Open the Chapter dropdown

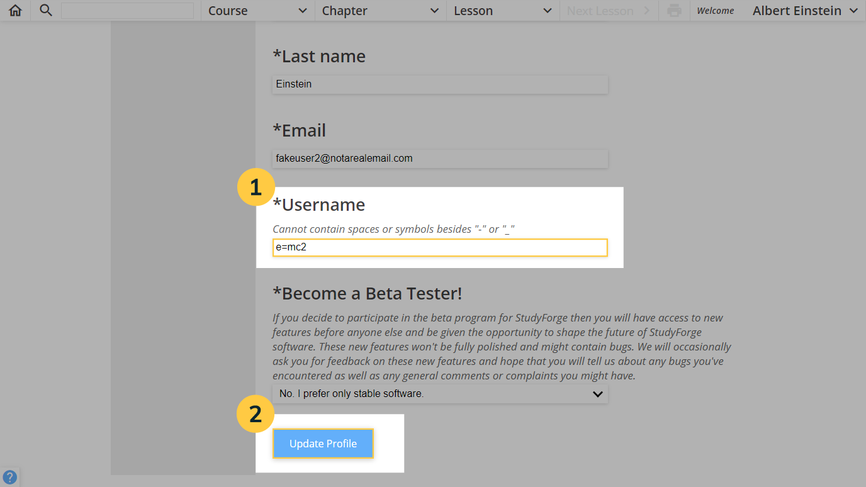click(380, 10)
